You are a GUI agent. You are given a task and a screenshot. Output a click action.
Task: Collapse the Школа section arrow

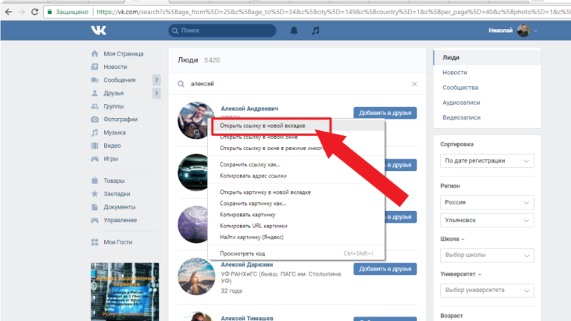click(x=463, y=239)
